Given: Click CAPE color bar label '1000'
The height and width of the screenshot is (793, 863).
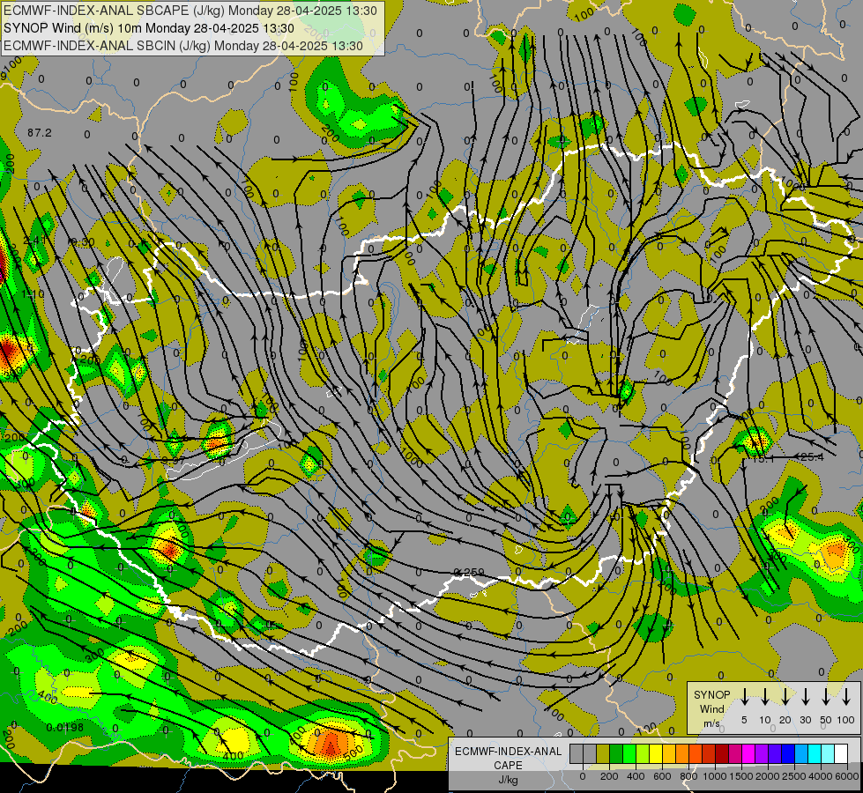Looking at the screenshot, I should click(715, 776).
